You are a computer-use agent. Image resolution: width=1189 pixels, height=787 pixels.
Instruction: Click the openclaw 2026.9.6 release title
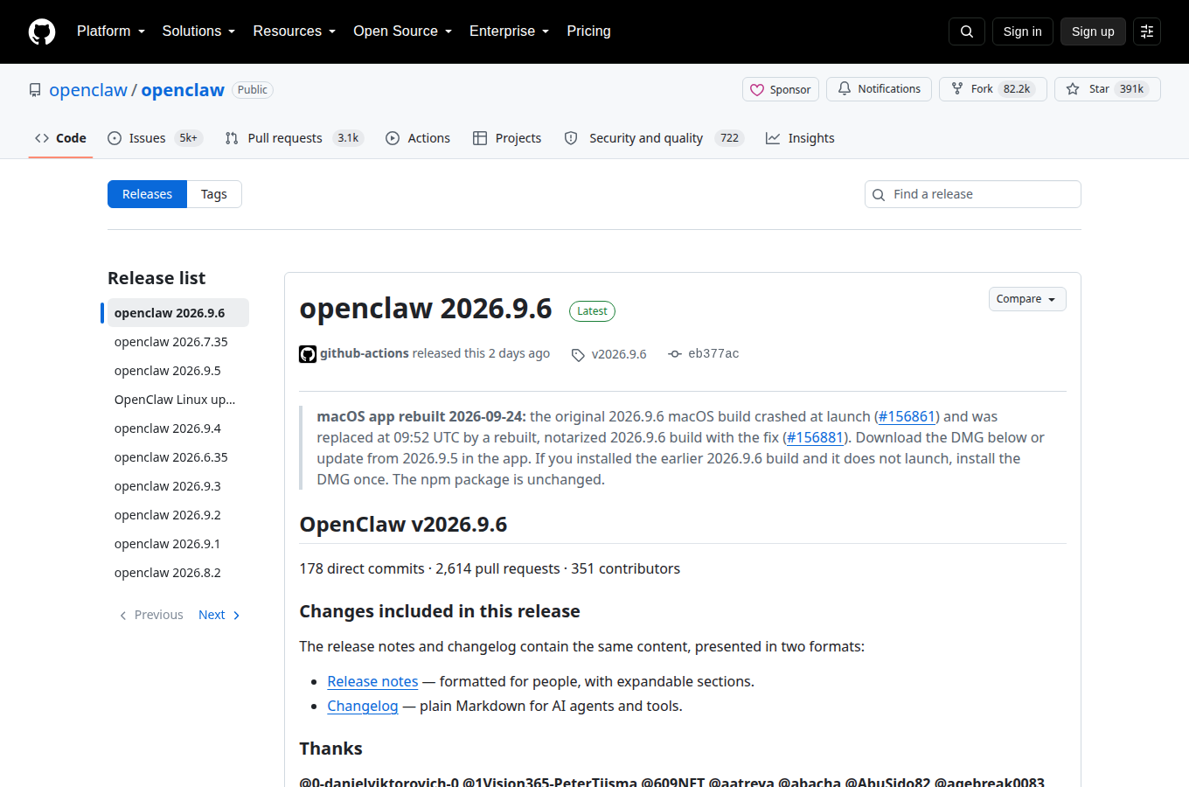(426, 309)
